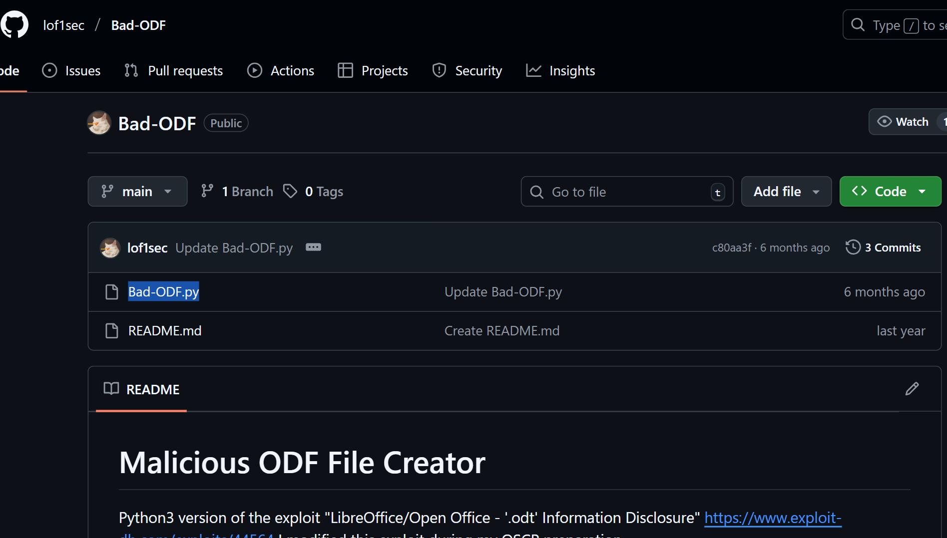Open Bad-ODF.py row commit message link
Viewport: 947px width, 538px height.
coord(503,292)
